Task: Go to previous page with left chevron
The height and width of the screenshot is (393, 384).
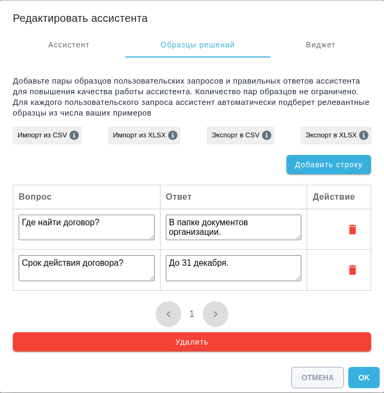Action: (x=169, y=314)
